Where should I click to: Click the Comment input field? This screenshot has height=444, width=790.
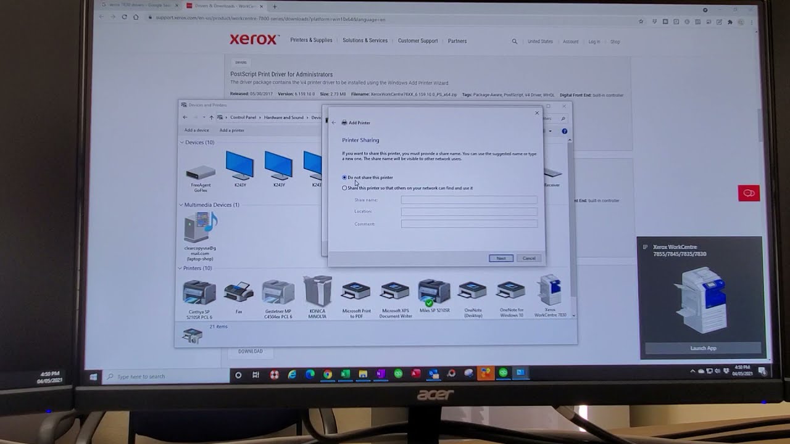coord(469,224)
